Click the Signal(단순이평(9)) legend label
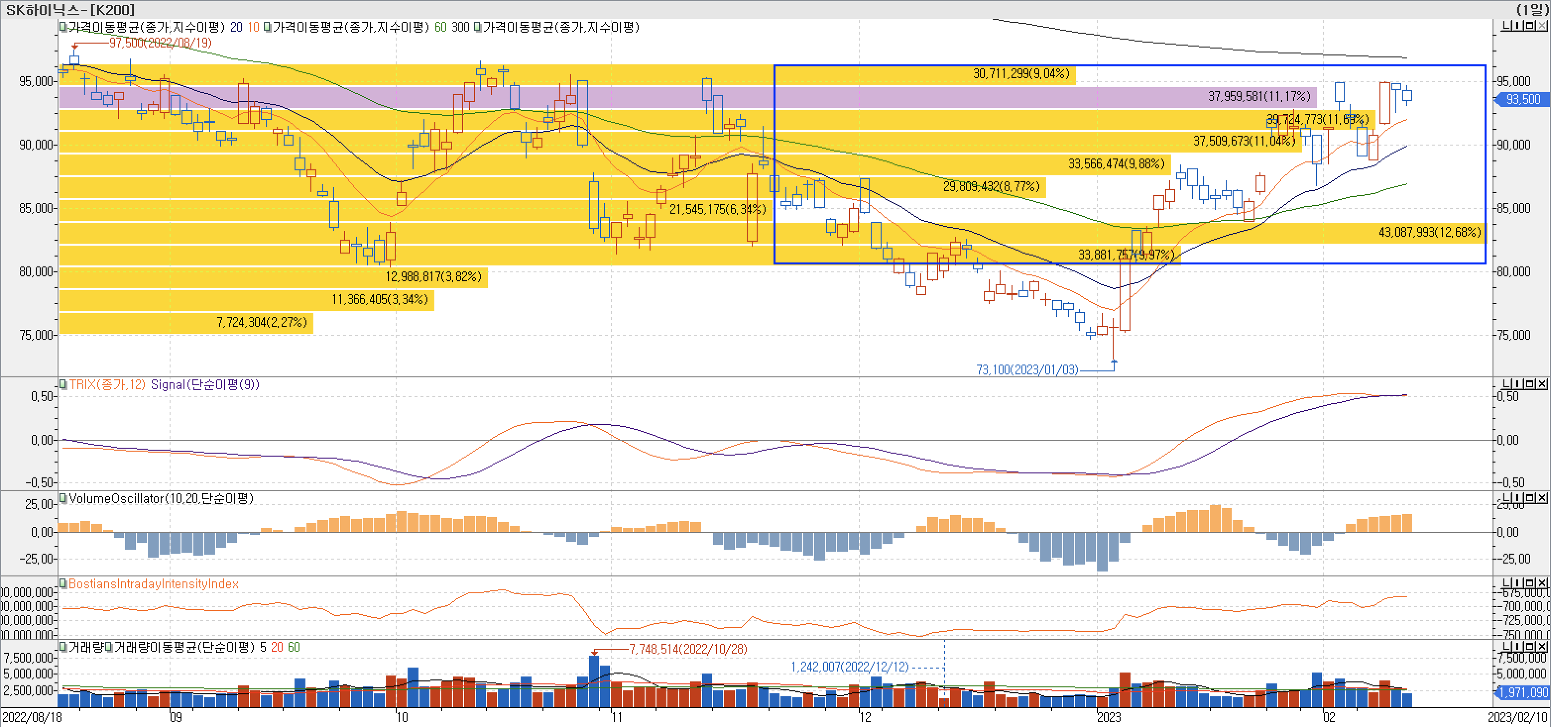The height and width of the screenshot is (727, 1551). [x=205, y=384]
